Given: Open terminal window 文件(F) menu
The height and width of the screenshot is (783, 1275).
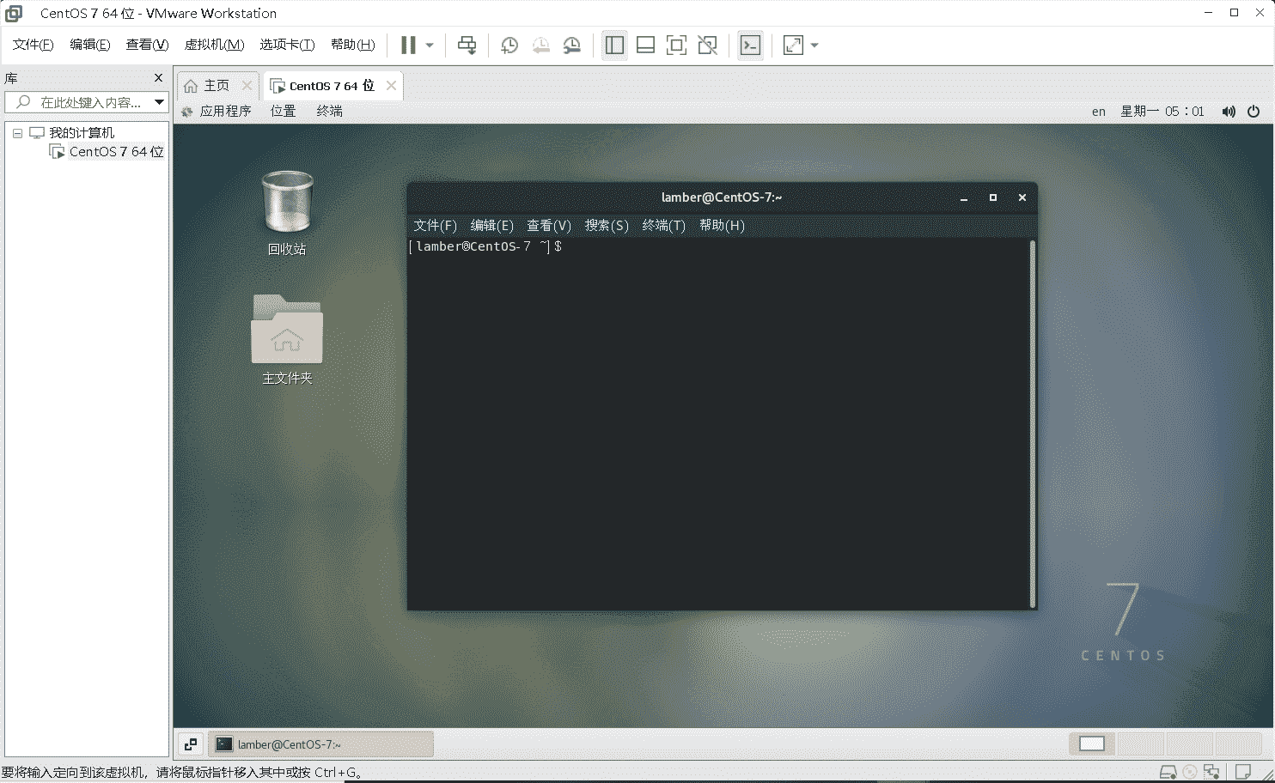Looking at the screenshot, I should coord(435,226).
